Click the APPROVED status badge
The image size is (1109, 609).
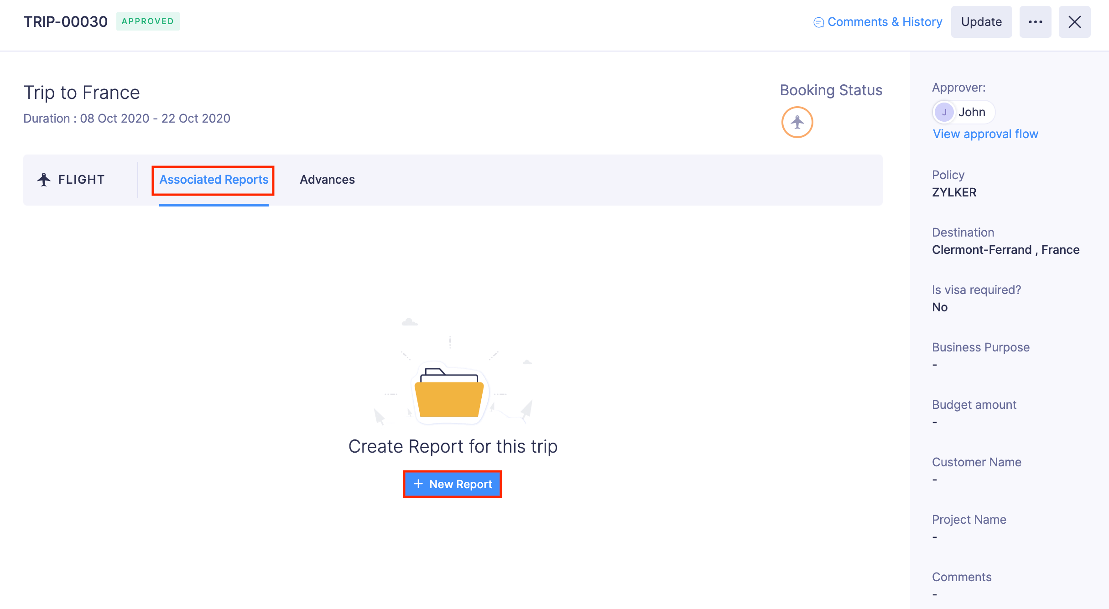click(x=148, y=21)
